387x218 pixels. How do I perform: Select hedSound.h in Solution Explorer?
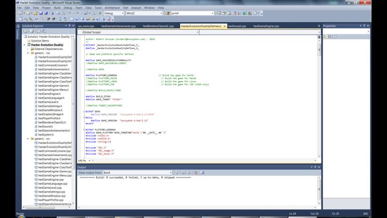(x=45, y=126)
